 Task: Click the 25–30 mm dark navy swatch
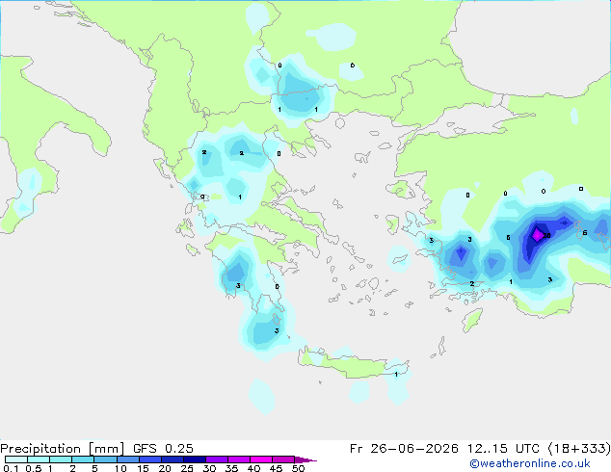point(194,459)
